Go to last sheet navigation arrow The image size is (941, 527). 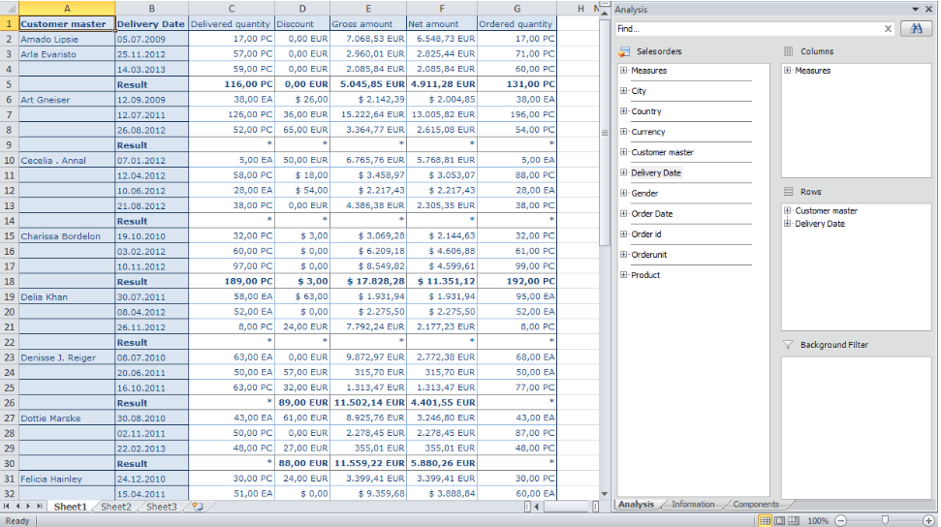(x=40, y=507)
